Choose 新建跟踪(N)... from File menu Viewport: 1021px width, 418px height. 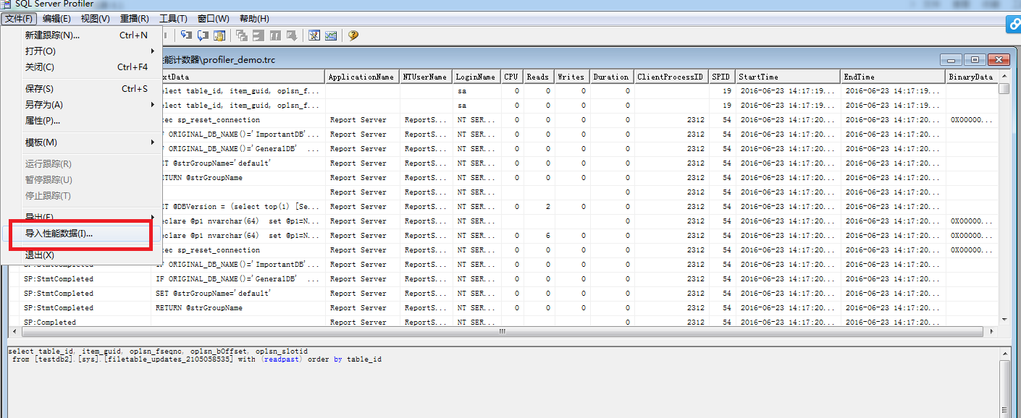coord(83,35)
